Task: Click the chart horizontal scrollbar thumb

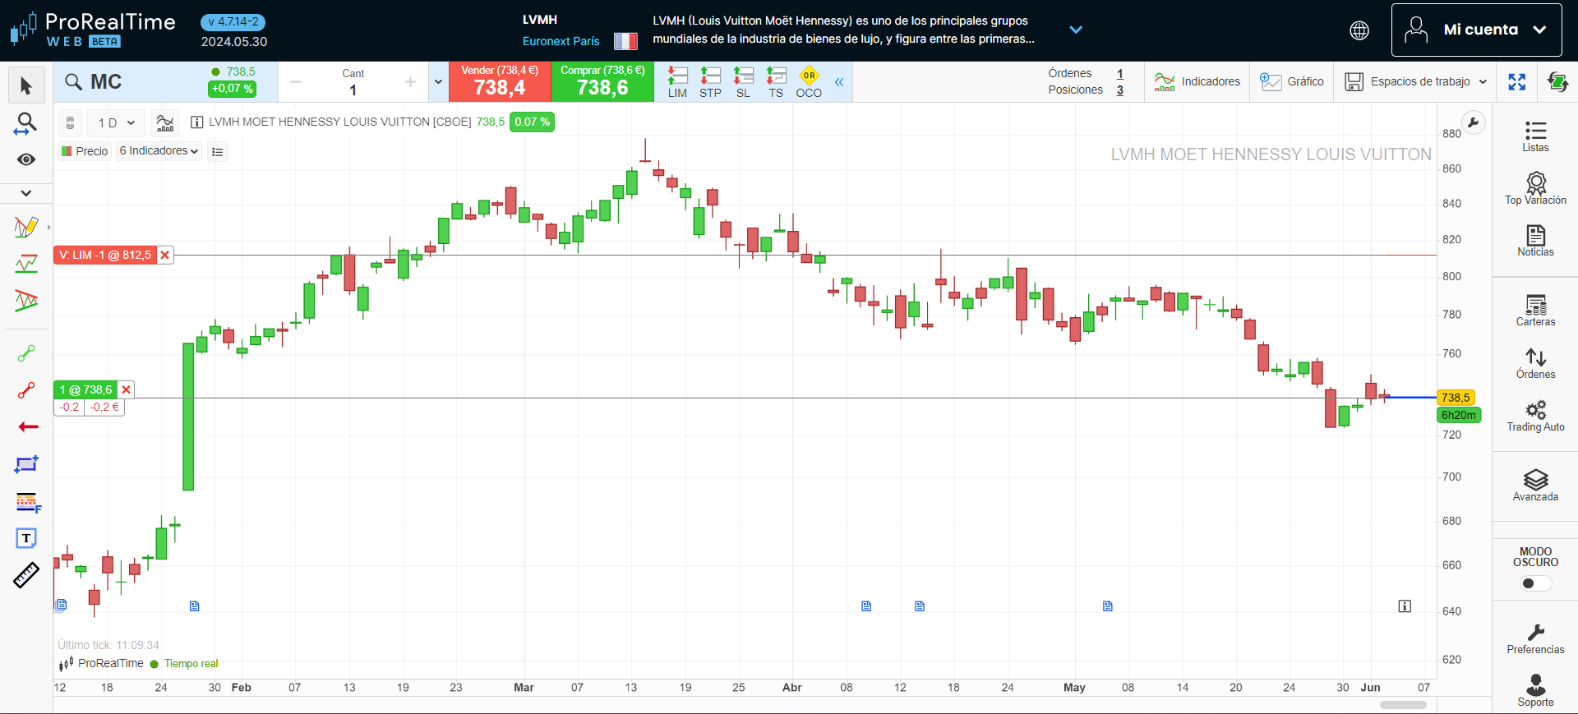Action: 1403,705
